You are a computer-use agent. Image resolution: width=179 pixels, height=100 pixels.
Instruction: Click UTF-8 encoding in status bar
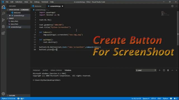pyautogui.click(x=153, y=99)
